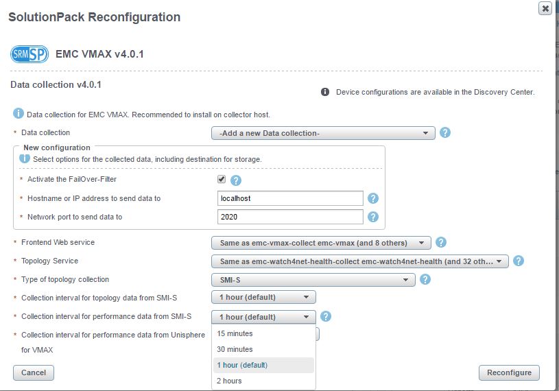Click the Cancel button
This screenshot has height=391, width=559.
click(x=34, y=372)
